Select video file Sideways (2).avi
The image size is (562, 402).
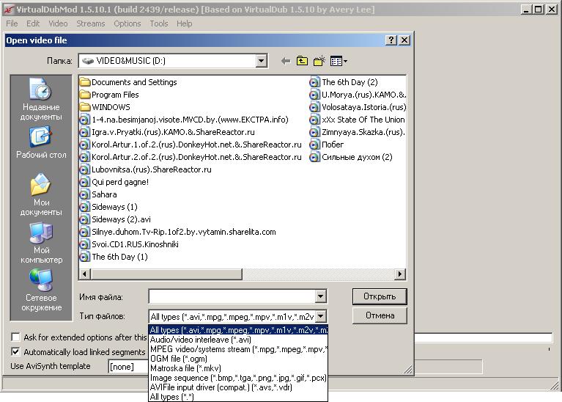click(x=116, y=219)
